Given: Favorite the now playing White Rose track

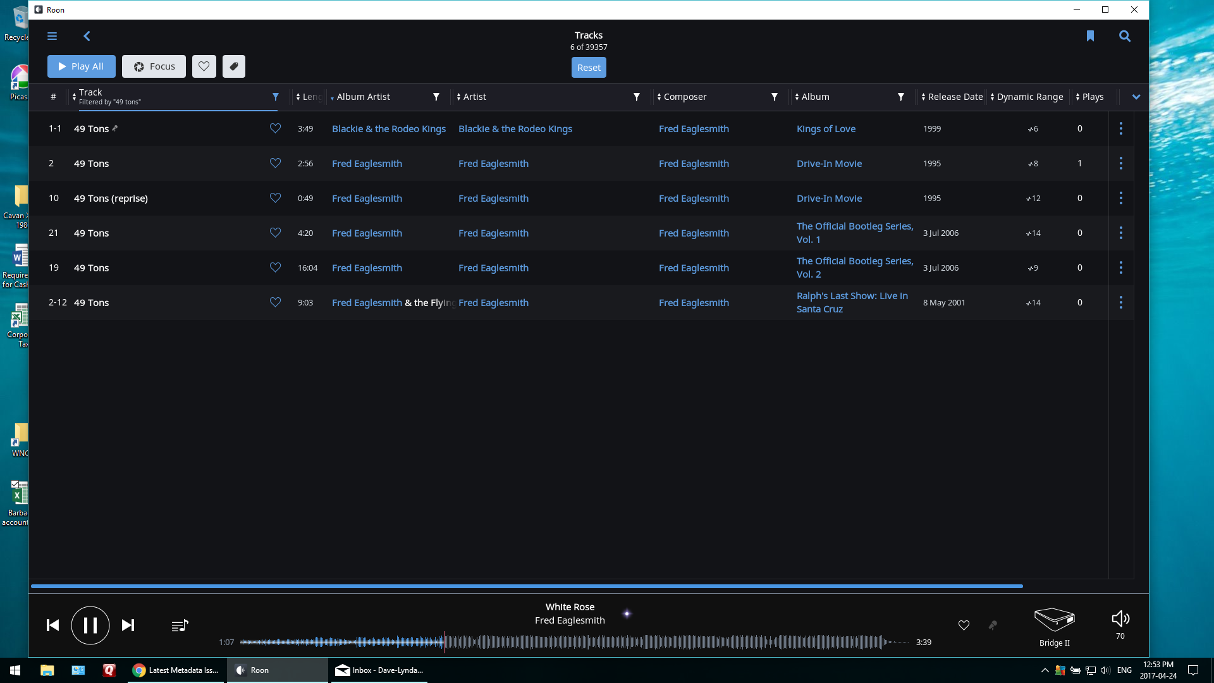Looking at the screenshot, I should 964,625.
